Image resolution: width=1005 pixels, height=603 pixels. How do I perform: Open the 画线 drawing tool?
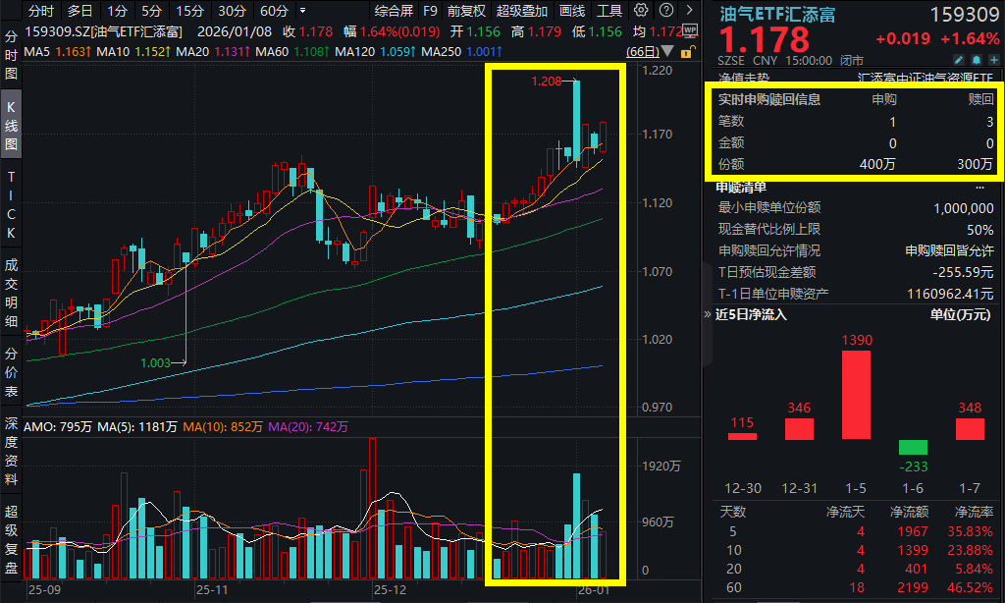point(572,11)
